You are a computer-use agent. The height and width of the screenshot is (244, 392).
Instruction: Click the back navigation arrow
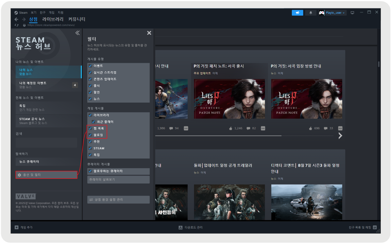16,19
